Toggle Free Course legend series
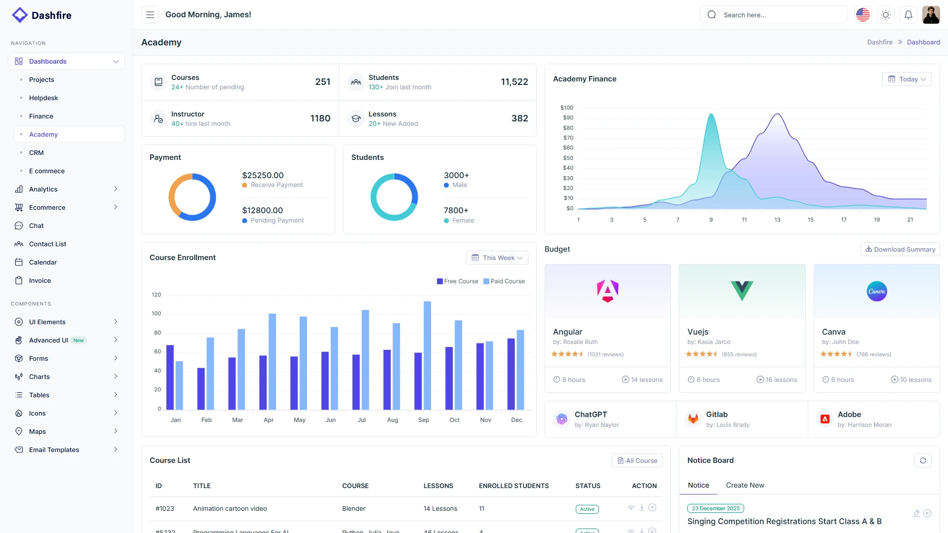This screenshot has width=948, height=533. [x=457, y=281]
